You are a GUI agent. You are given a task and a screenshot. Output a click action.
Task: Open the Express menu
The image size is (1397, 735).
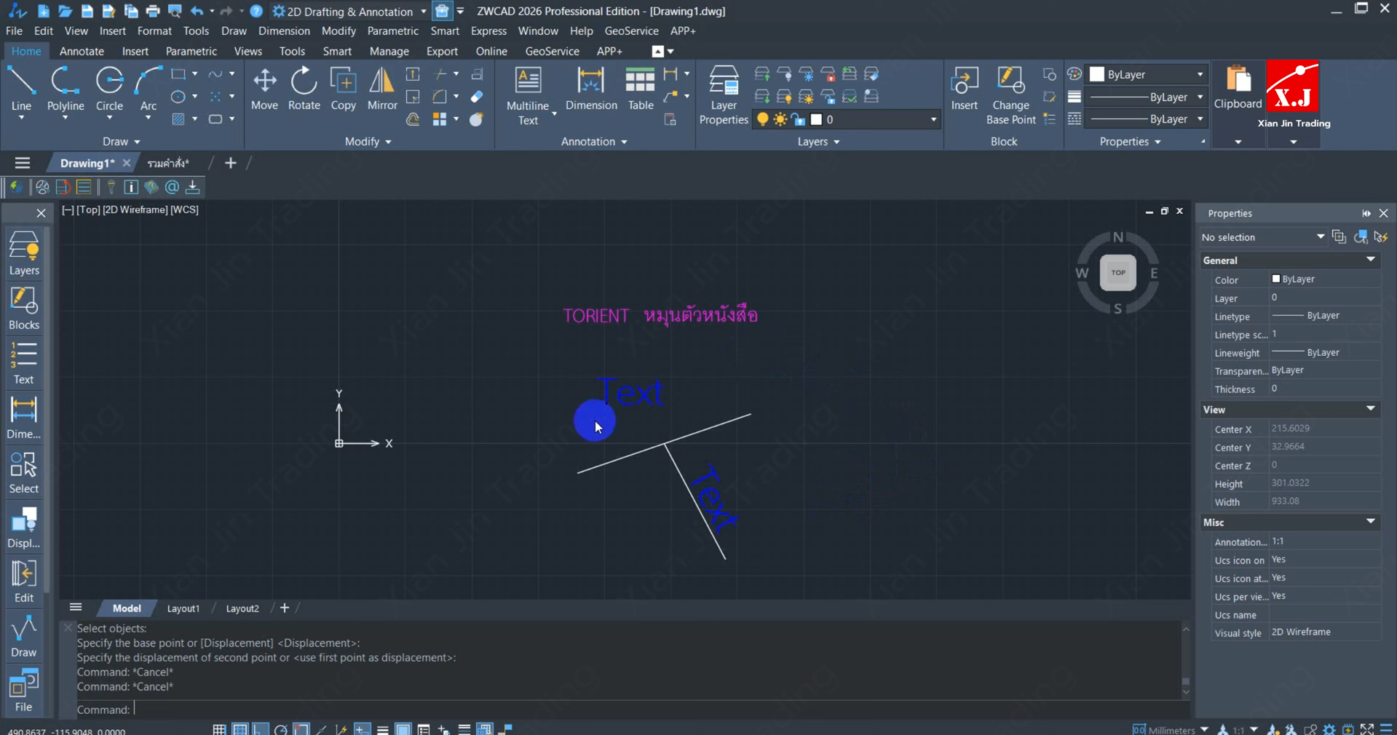(488, 31)
